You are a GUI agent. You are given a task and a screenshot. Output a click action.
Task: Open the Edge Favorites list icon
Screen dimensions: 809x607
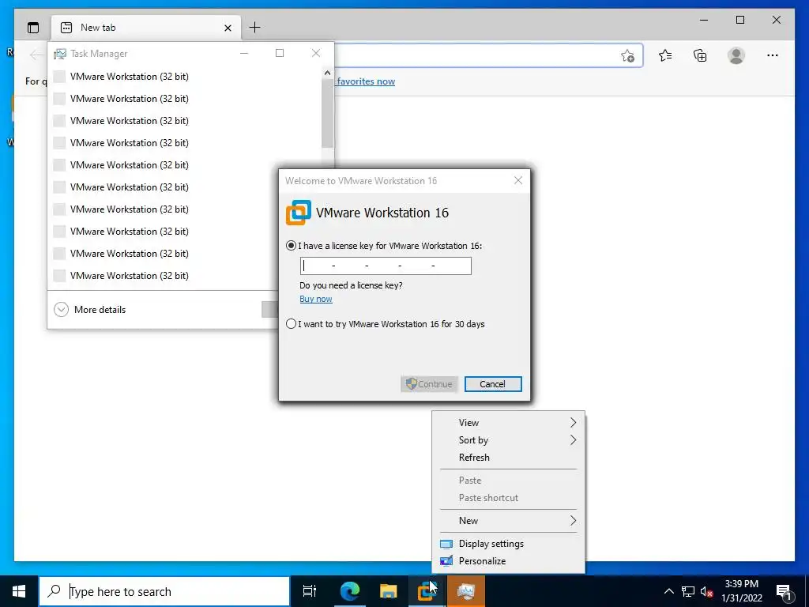point(665,55)
